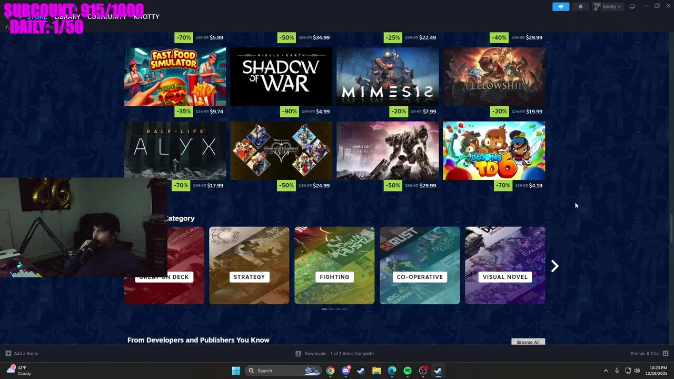Open Middle-earth Shadow of War capsule
The image size is (674, 379).
pos(281,77)
